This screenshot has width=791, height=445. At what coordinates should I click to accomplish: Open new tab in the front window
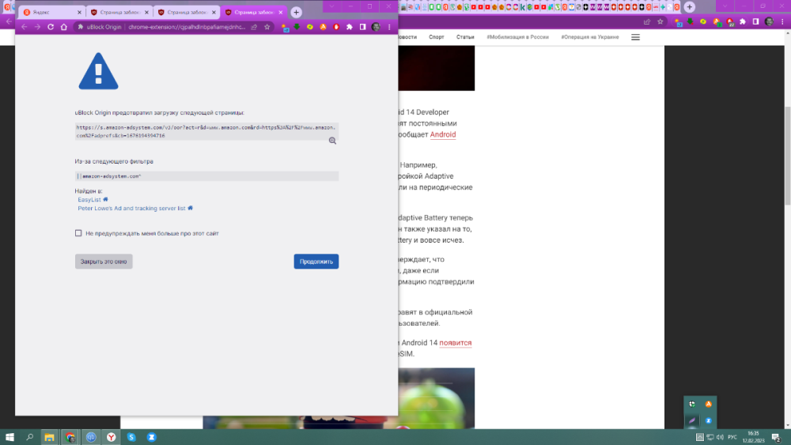[x=296, y=12]
